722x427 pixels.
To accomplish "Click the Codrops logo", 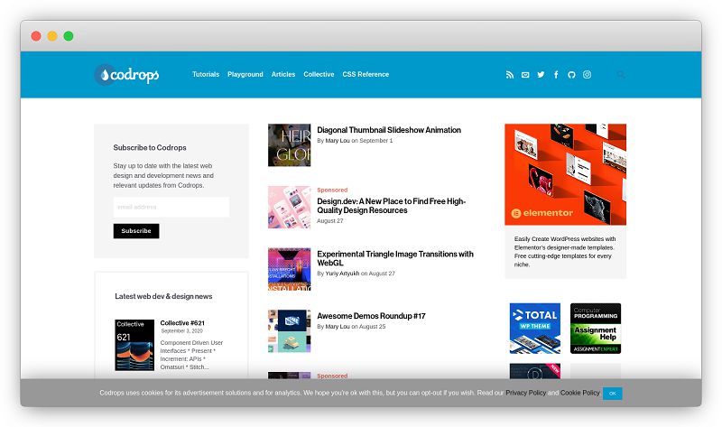I will 126,75.
